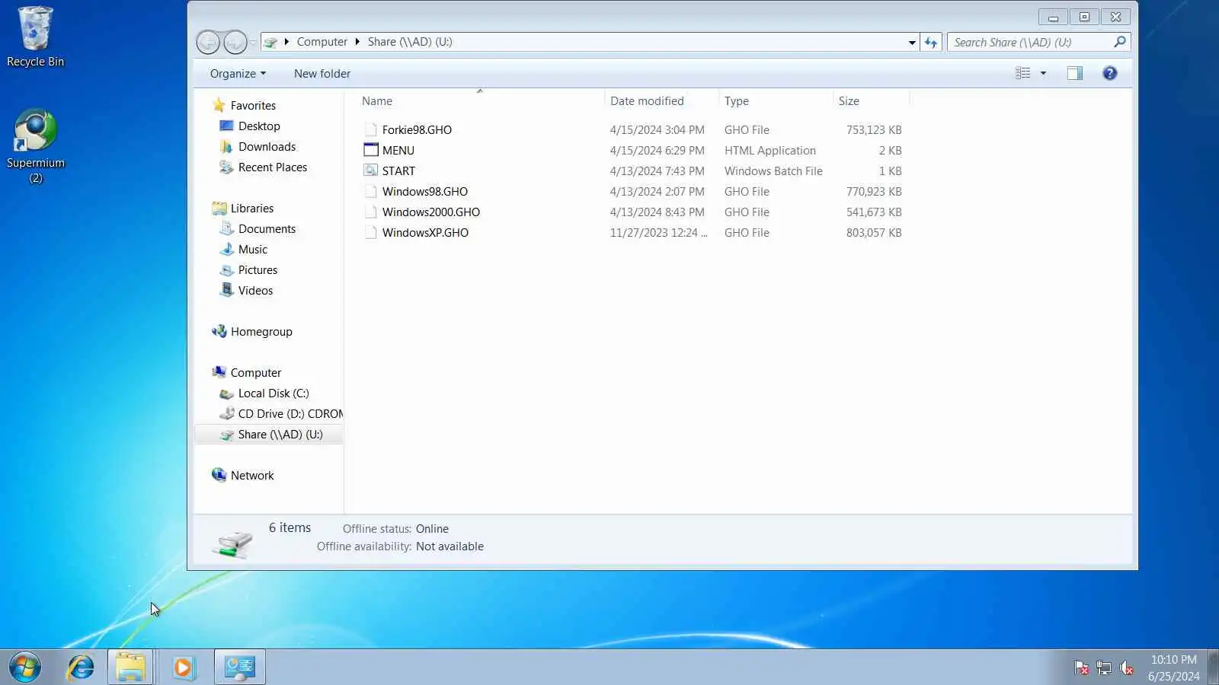
Task: Open the Action Center flag tray icon
Action: pyautogui.click(x=1081, y=668)
